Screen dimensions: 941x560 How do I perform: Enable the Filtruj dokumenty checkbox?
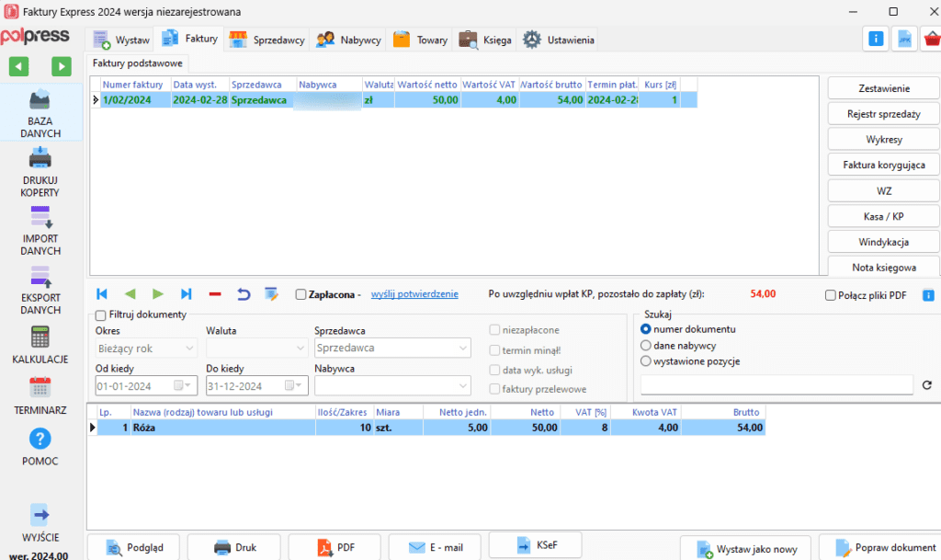101,315
